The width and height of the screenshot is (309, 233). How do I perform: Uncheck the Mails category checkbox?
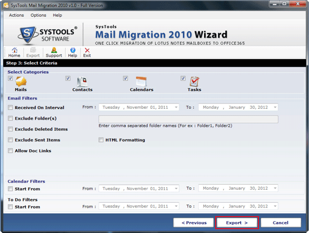pyautogui.click(x=10, y=78)
